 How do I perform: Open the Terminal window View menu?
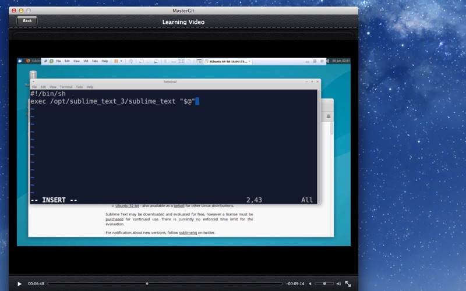pos(53,87)
